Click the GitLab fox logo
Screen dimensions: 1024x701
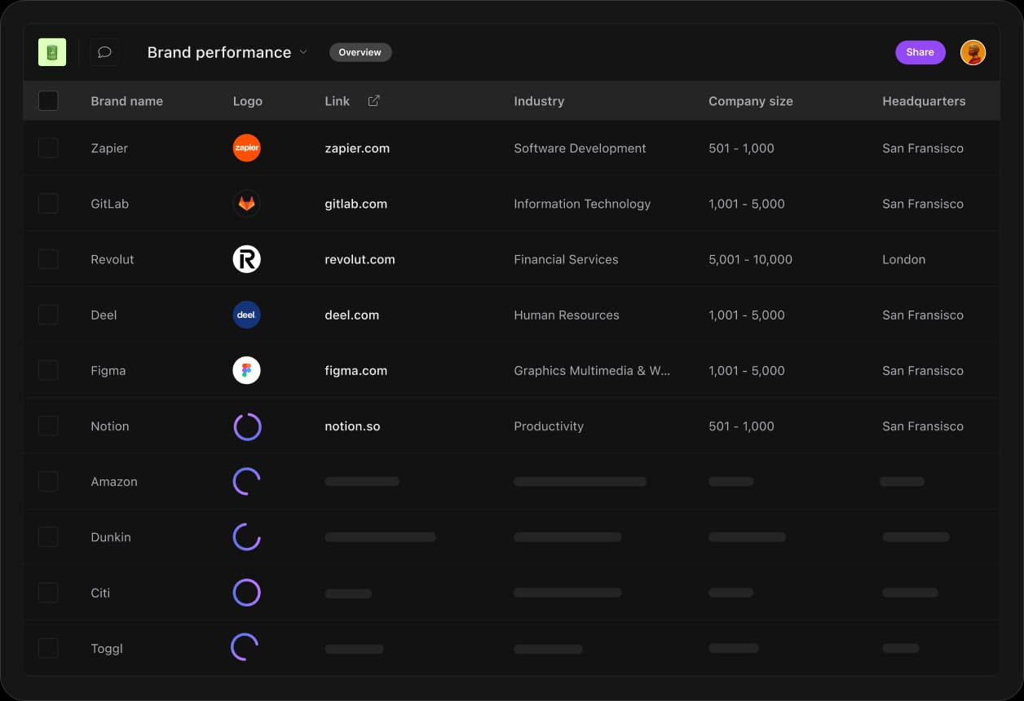pos(246,203)
